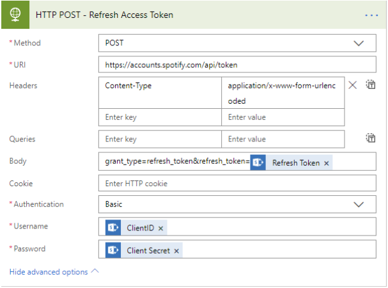388x288 pixels.
Task: Click inside the Username field
Action: coord(237,227)
